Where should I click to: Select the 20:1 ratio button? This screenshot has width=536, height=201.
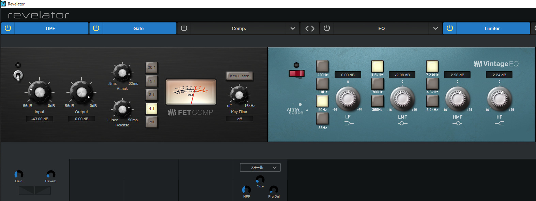point(152,67)
